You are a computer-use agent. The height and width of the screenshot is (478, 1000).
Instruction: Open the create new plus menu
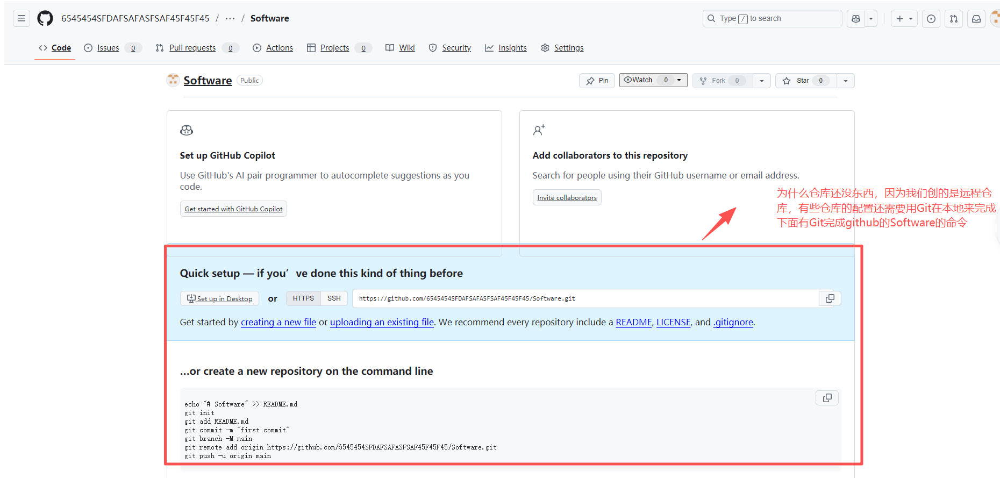904,19
